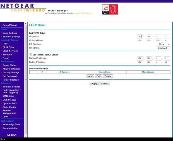Click last octet of Ending IP Address
Image resolution: width=173 pixels, height=141 pixels.
tap(167, 62)
